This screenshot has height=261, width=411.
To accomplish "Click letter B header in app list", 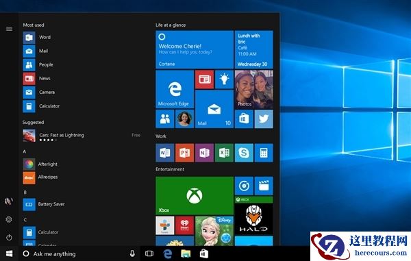I will (x=25, y=192).
